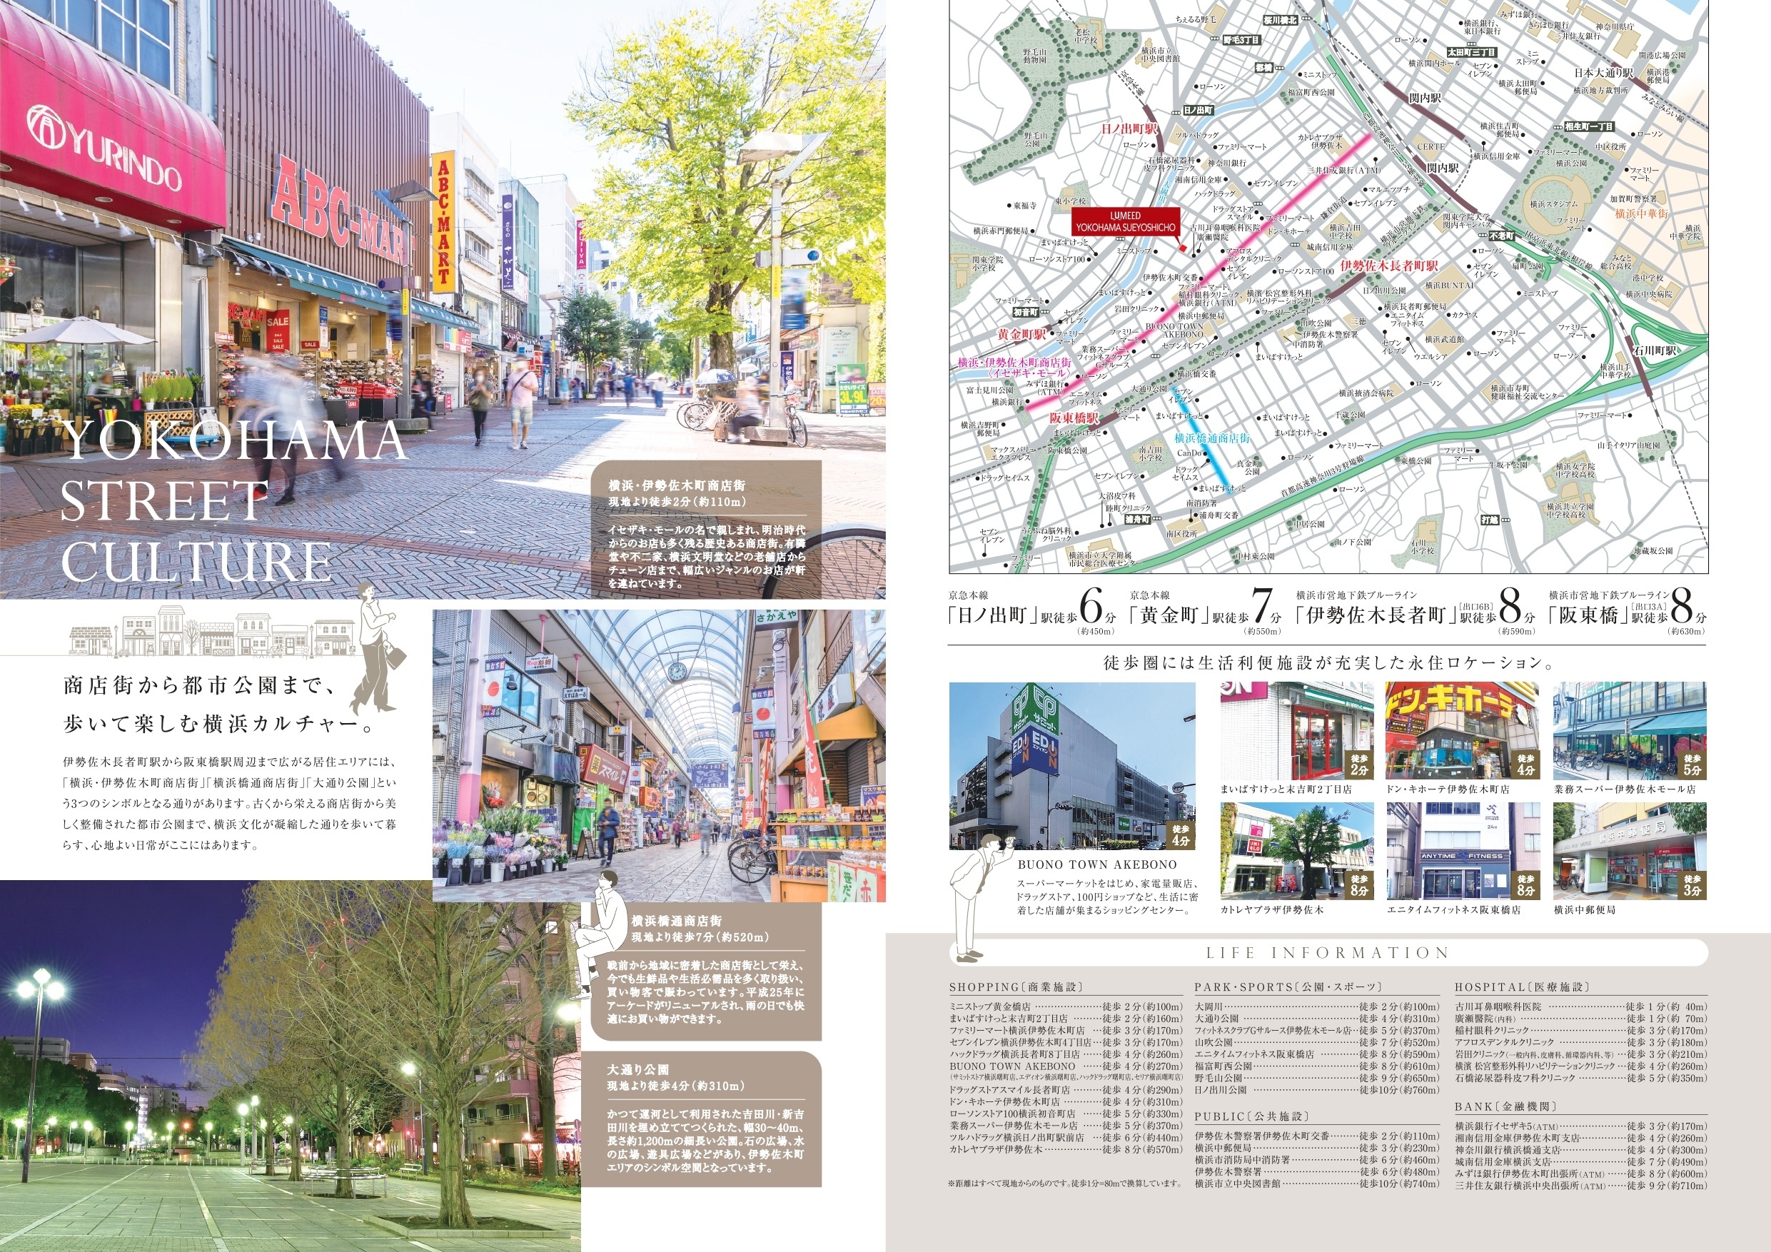Click the ツルハドラッグ横浜日ノ出町駅前店 list row

coord(1065,1138)
